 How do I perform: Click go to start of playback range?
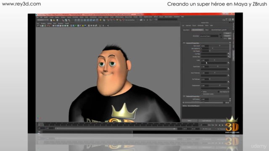coord(209,125)
